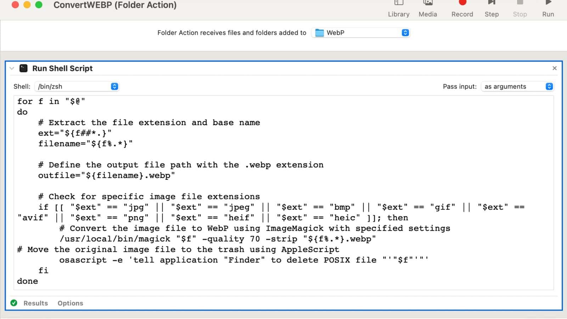
Task: Click the Run Shell Script terminal icon
Action: [23, 68]
